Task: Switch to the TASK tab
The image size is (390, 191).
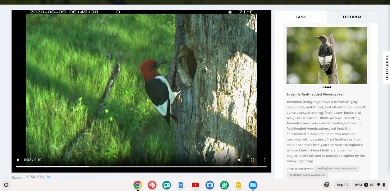Action: click(x=301, y=17)
